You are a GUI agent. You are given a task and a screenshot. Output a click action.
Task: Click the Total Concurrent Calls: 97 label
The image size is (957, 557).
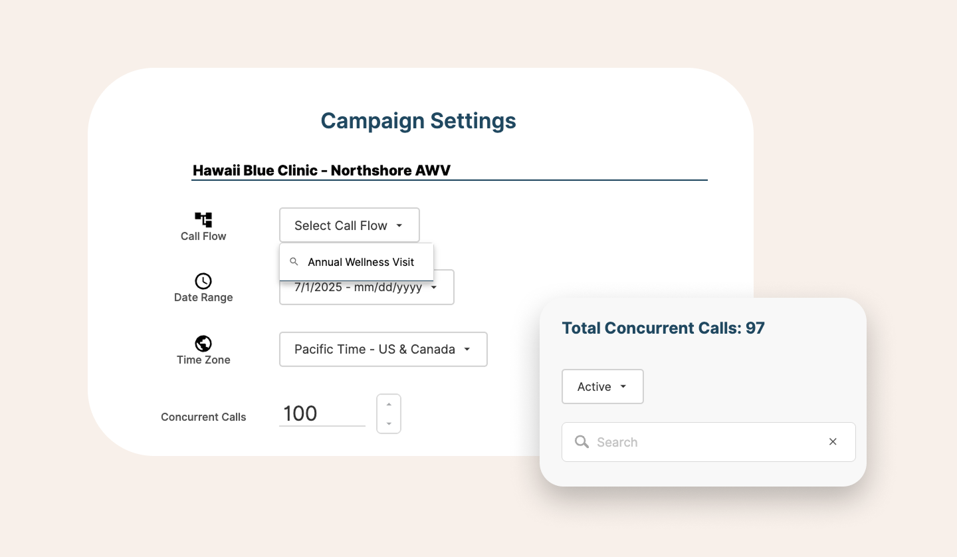(x=663, y=328)
